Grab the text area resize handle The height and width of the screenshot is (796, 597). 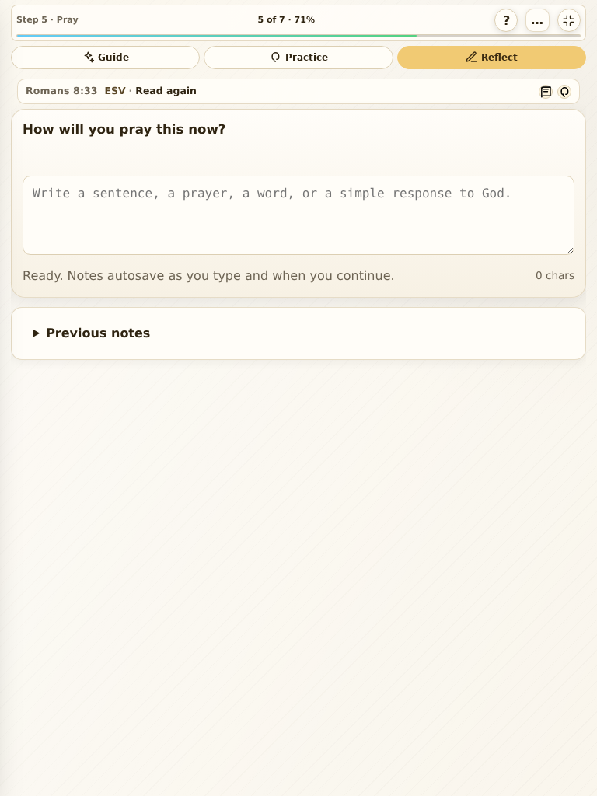point(570,250)
